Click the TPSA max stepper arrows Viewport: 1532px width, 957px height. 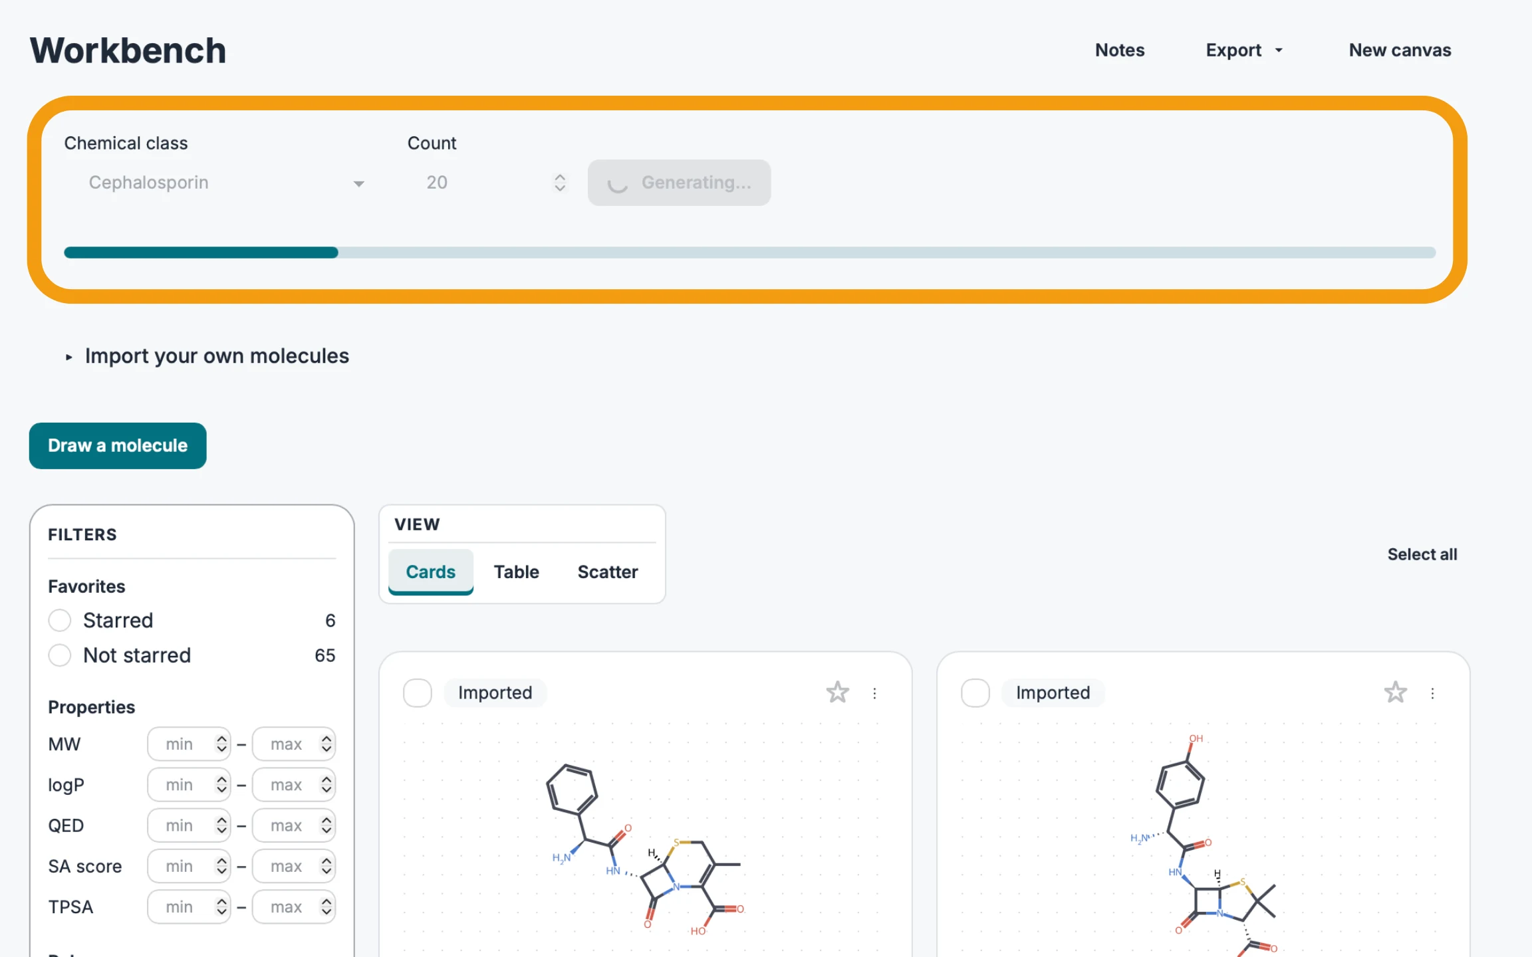point(326,906)
